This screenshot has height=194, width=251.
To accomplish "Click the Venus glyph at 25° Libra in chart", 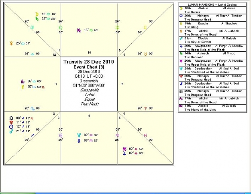I will point(11,43).
